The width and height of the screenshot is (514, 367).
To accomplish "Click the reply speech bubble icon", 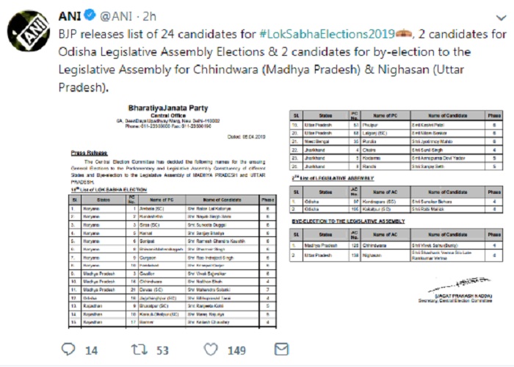I will pos(68,349).
